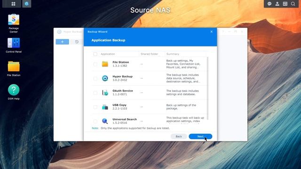Image resolution: width=301 pixels, height=169 pixels.
Task: Select the Hyper Backup 3.0.2-2432 text
Action: (x=122, y=78)
